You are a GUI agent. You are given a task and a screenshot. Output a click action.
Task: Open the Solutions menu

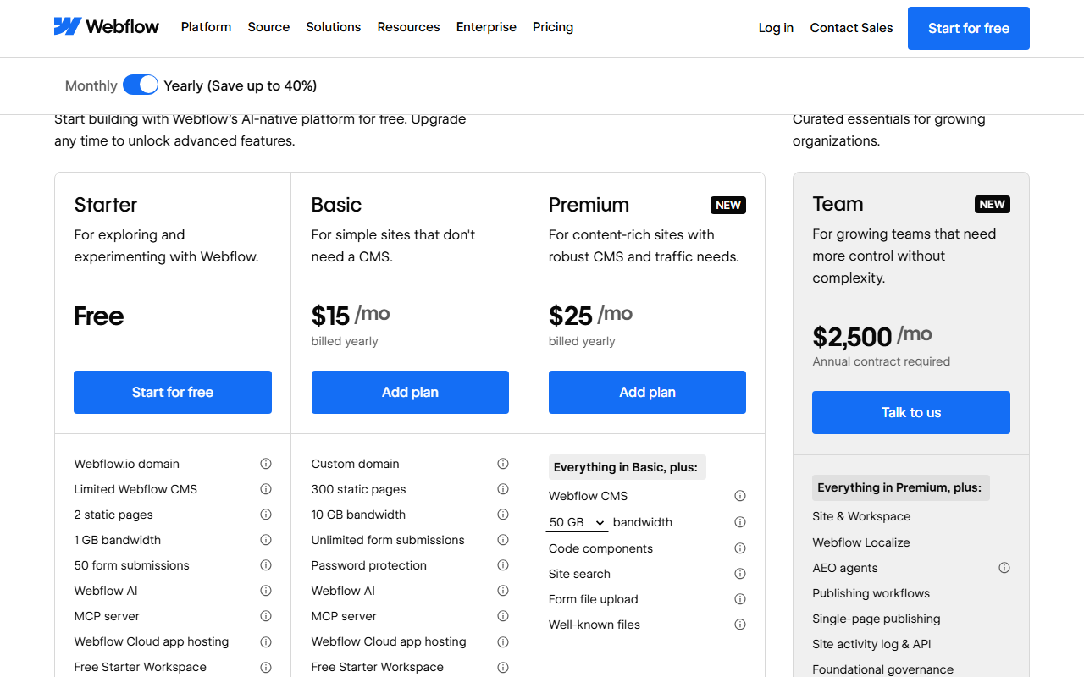334,27
